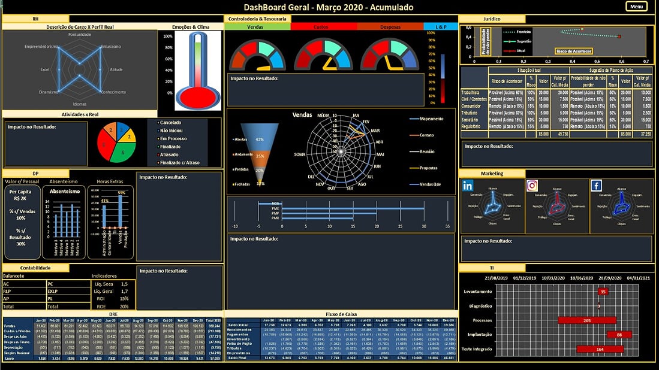Select the L & P tab
This screenshot has width=659, height=370.
[439, 27]
